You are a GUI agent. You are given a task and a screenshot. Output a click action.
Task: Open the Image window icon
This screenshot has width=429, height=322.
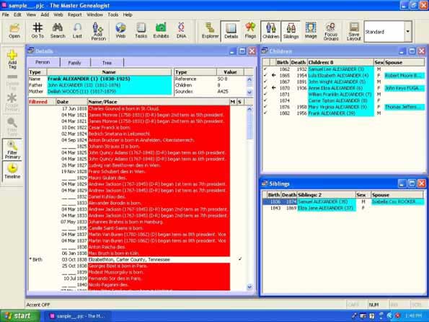pos(311,31)
